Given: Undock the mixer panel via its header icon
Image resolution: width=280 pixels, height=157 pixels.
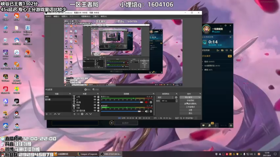Looking at the screenshot, I should tap(153, 94).
